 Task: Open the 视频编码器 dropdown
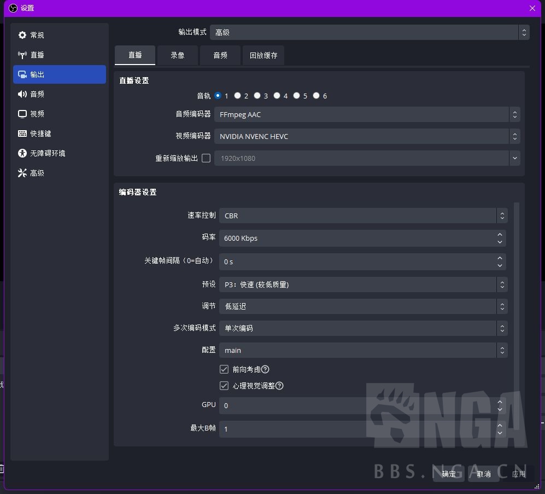(366, 136)
